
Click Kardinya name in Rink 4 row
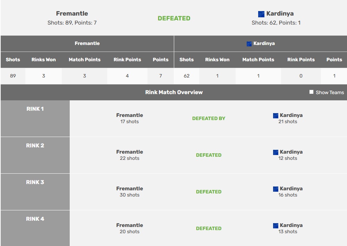pos(291,225)
